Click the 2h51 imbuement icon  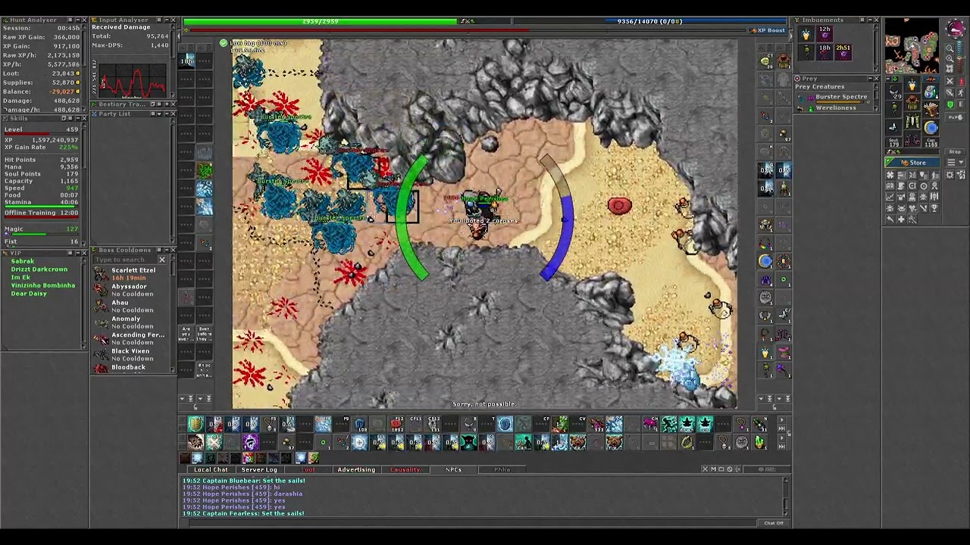[x=843, y=51]
